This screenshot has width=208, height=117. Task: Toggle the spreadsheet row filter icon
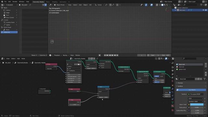click(x=45, y=5)
